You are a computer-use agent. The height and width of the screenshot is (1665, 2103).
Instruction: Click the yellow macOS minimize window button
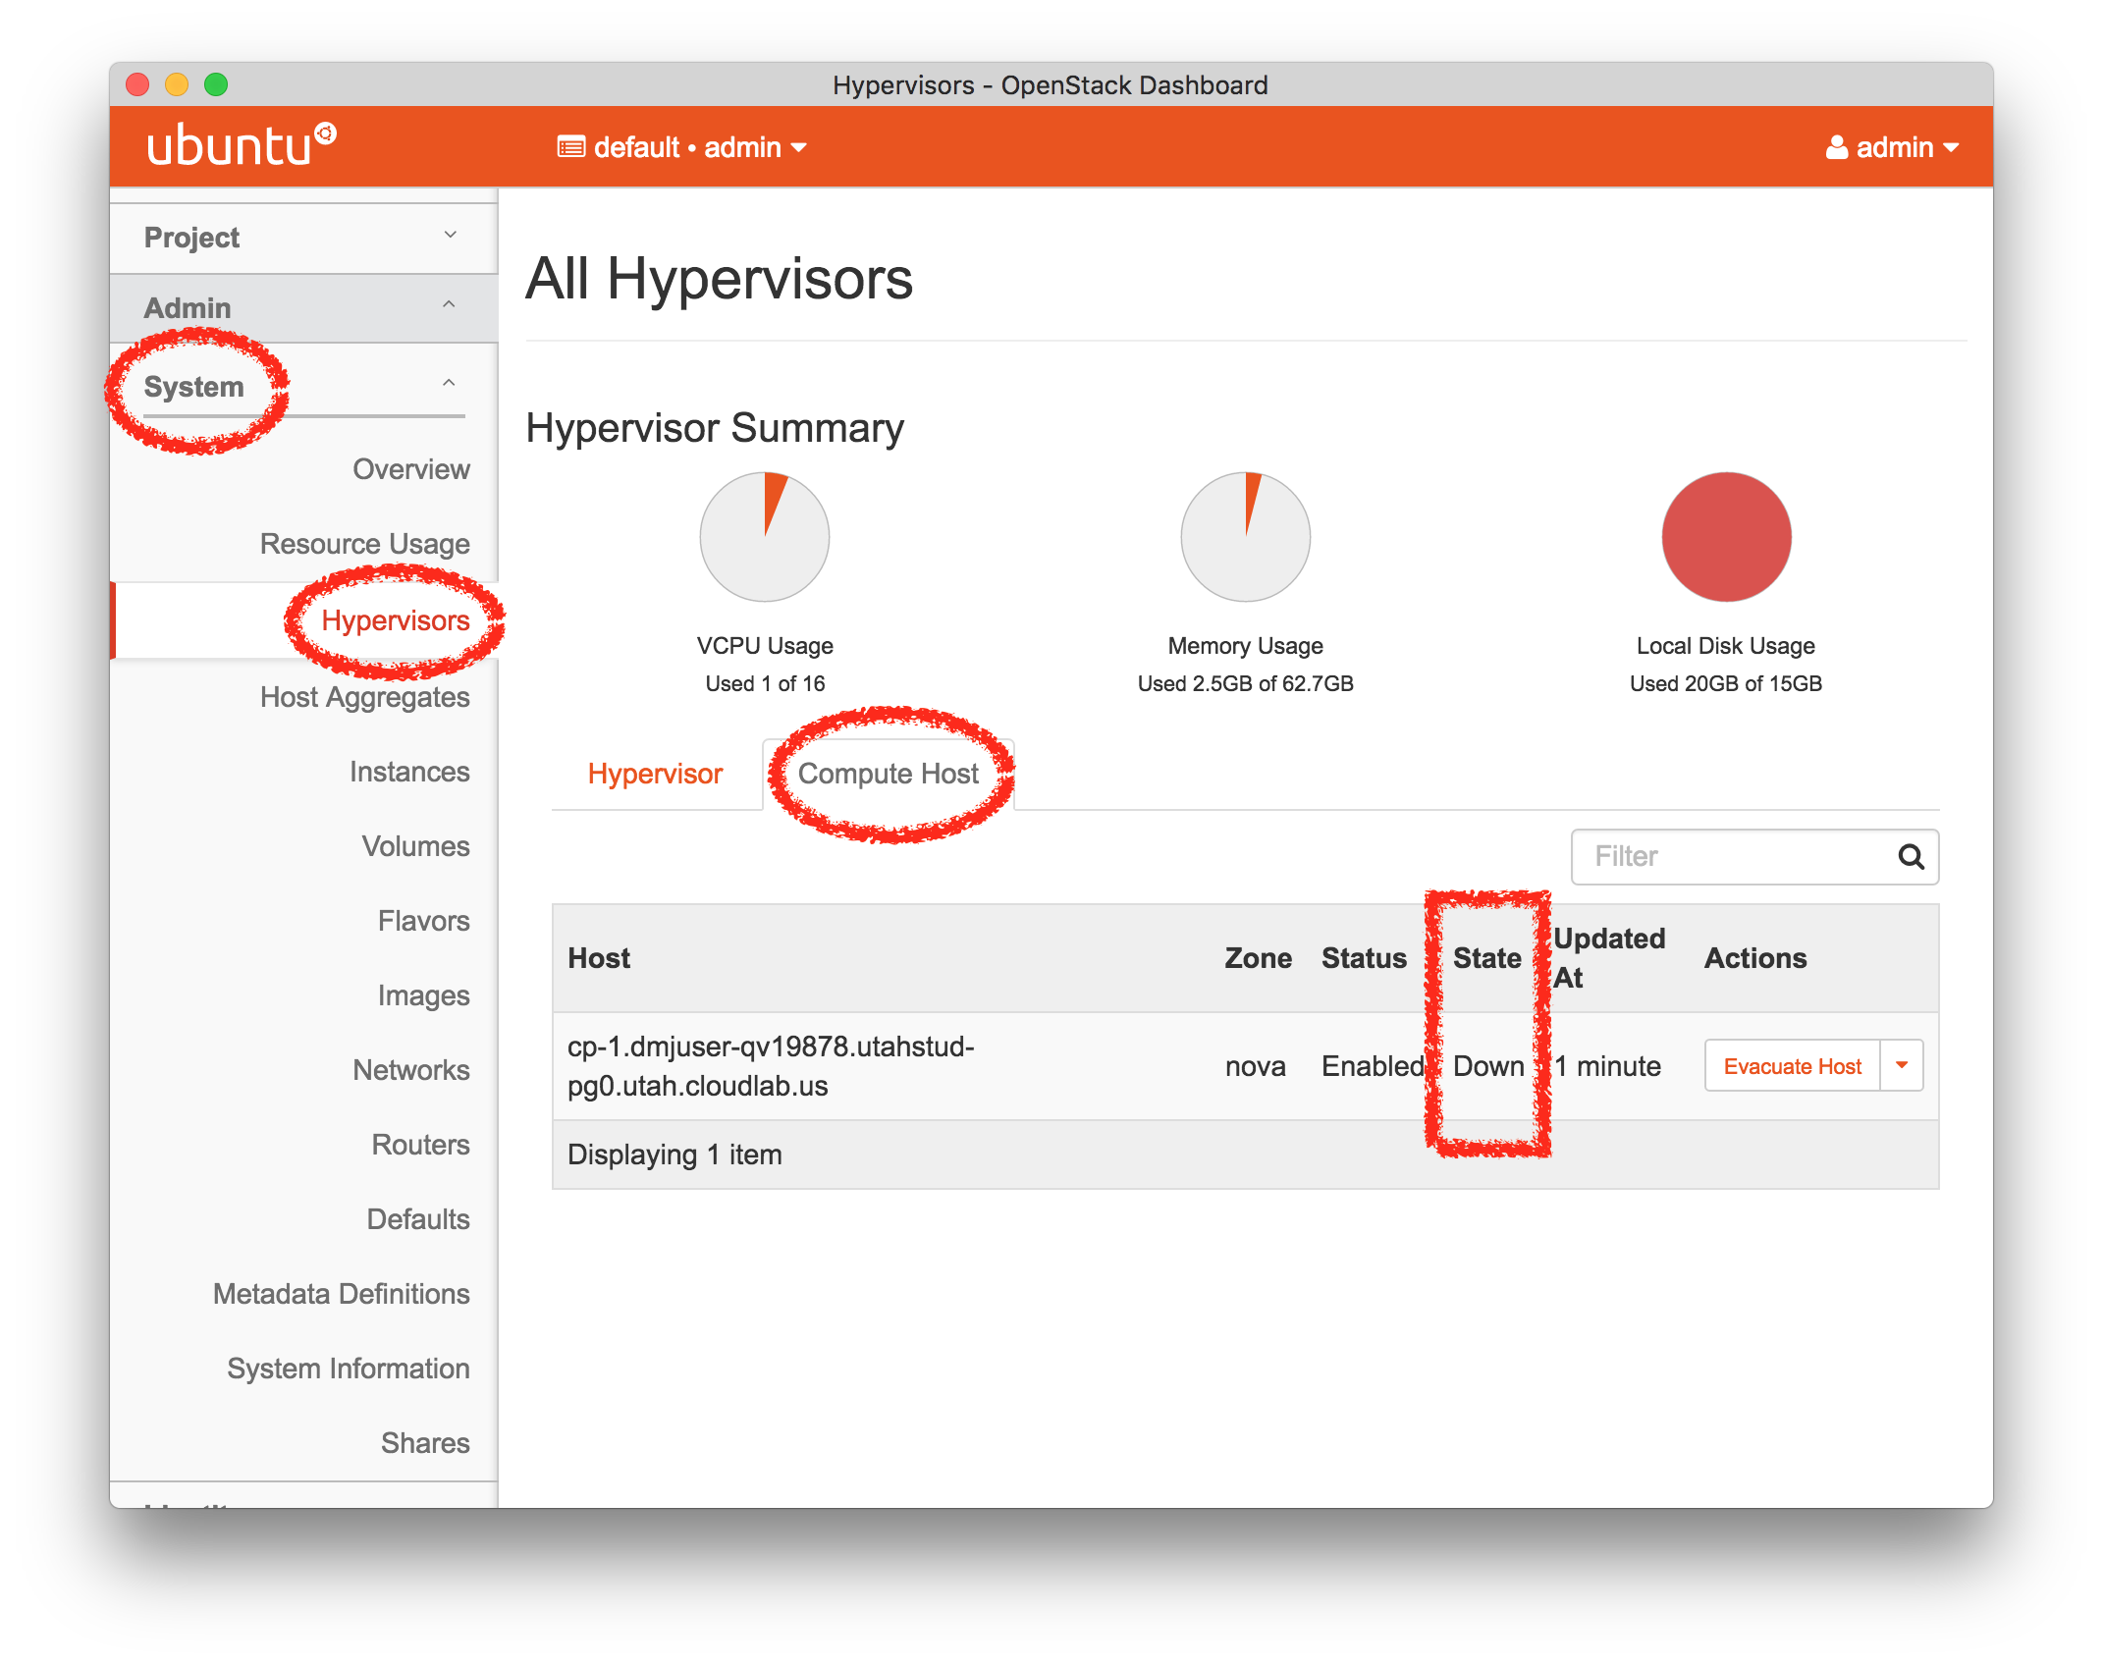pyautogui.click(x=177, y=84)
